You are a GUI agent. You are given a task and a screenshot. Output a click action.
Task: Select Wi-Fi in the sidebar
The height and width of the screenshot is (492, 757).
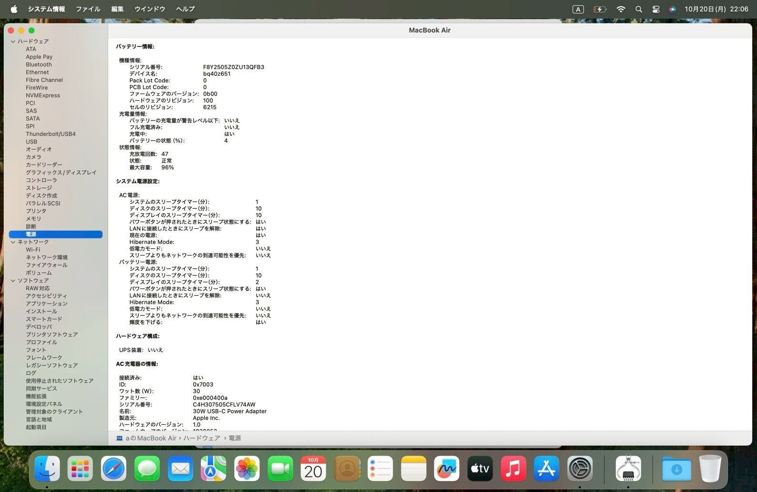pyautogui.click(x=33, y=250)
